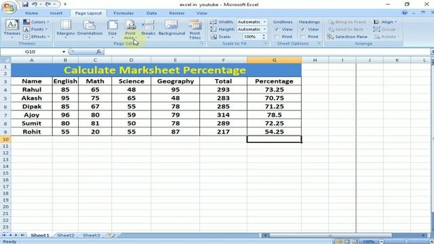Switch to Sheet2 tab
Screen dimensions: 434x244
point(66,235)
